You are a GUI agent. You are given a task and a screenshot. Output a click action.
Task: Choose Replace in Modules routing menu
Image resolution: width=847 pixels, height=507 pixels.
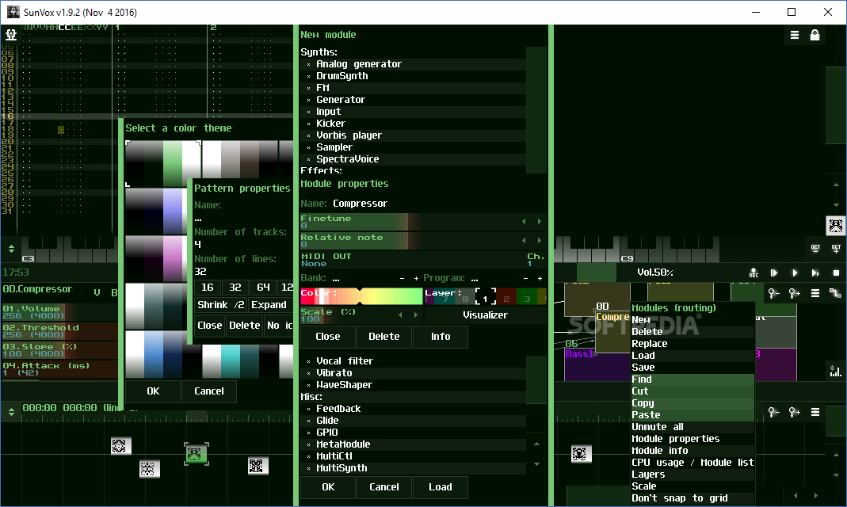[692, 344]
